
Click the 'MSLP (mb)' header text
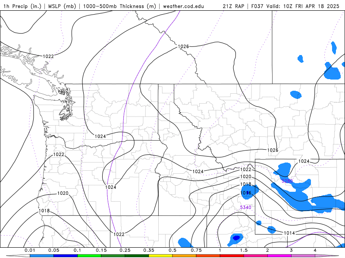[x=62, y=6]
